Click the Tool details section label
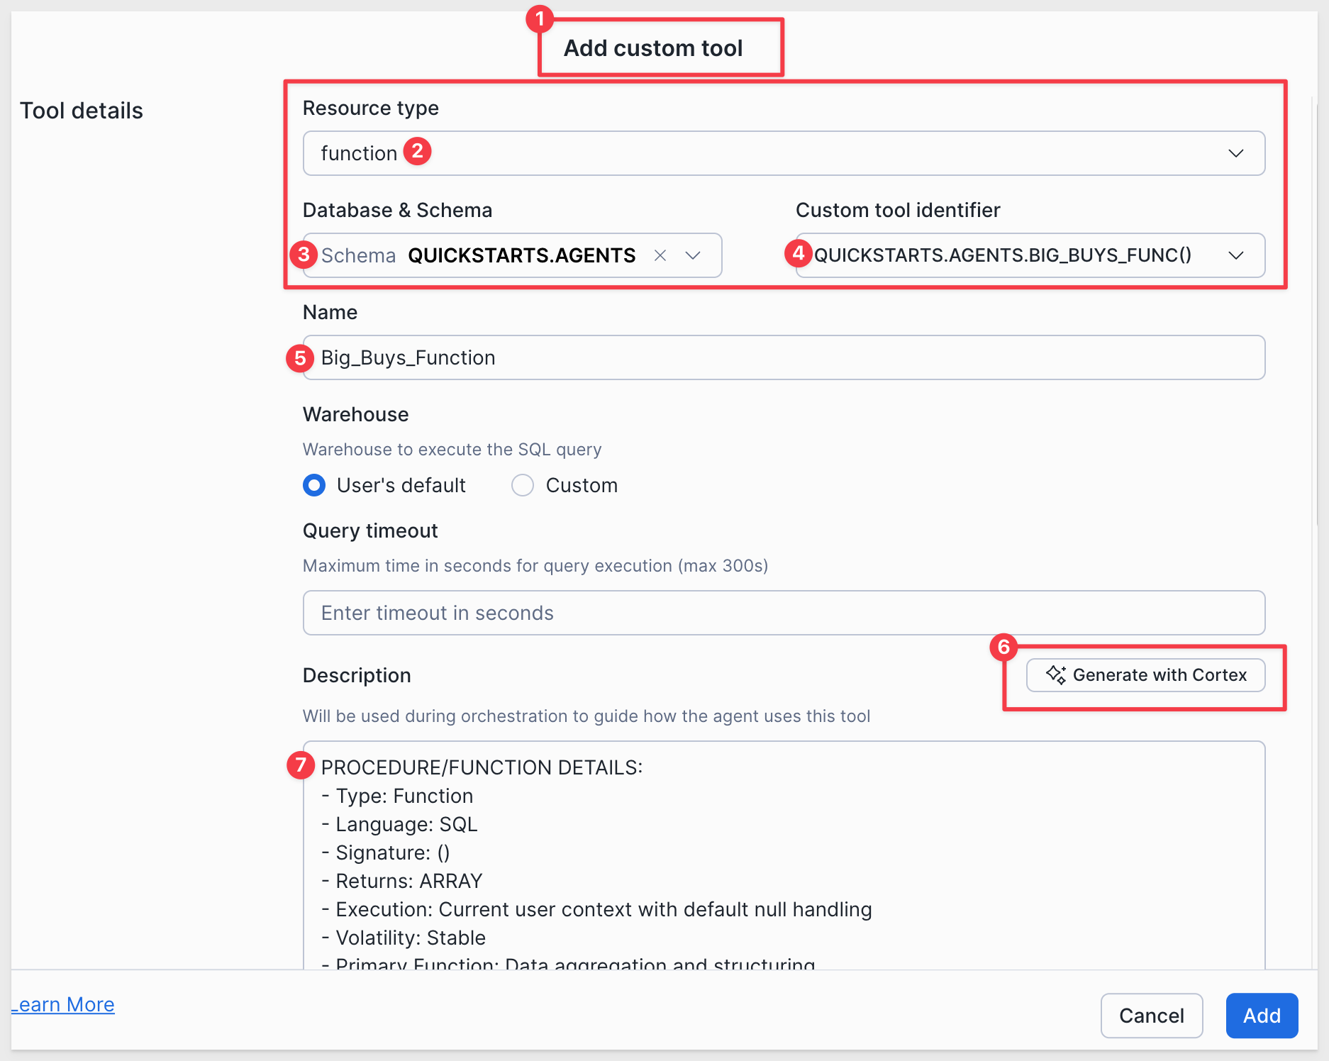The width and height of the screenshot is (1329, 1061). [x=82, y=111]
